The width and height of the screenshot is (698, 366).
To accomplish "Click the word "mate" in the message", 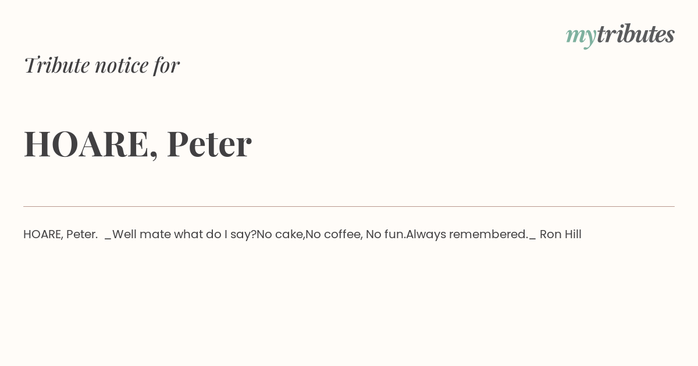I will pos(155,234).
